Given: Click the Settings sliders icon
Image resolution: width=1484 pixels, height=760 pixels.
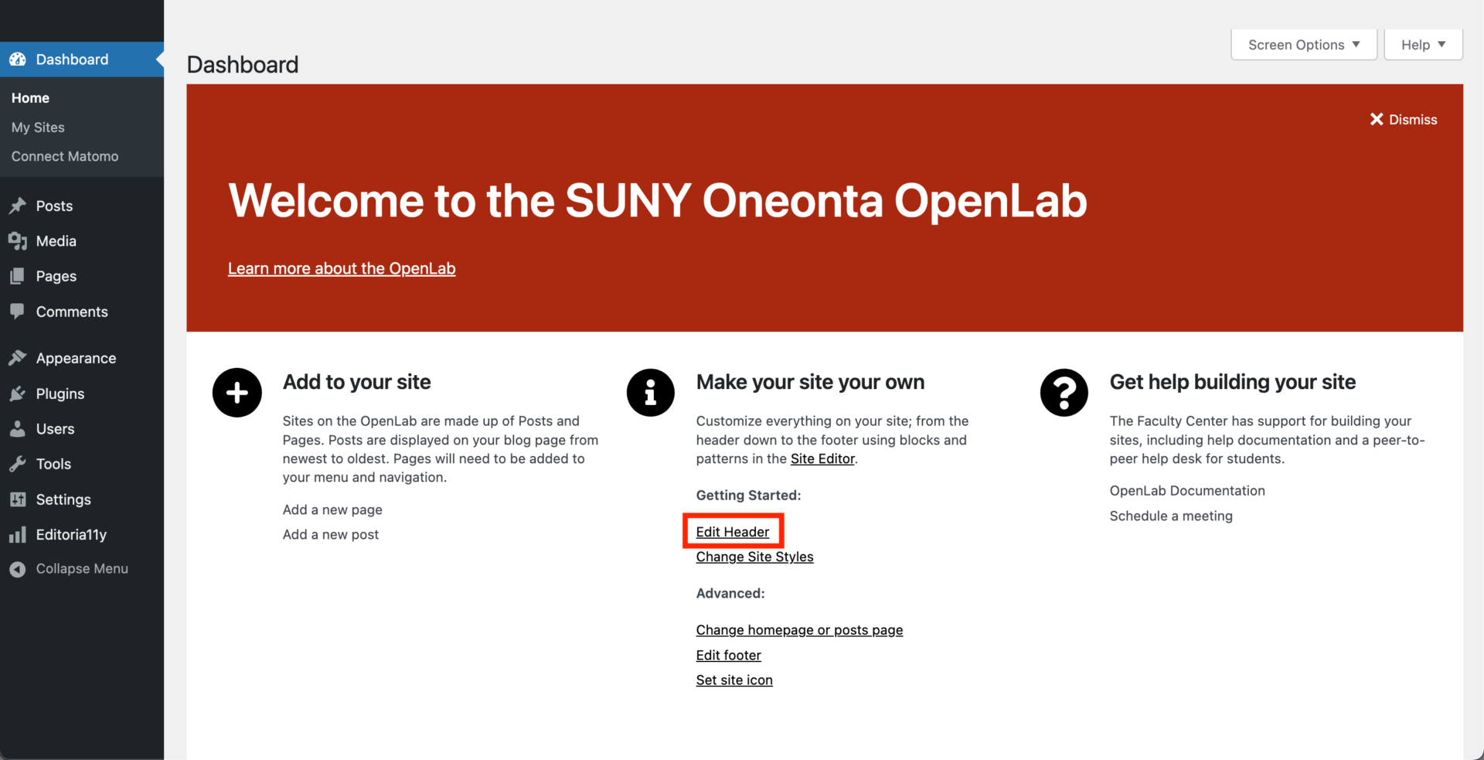Looking at the screenshot, I should click(18, 499).
